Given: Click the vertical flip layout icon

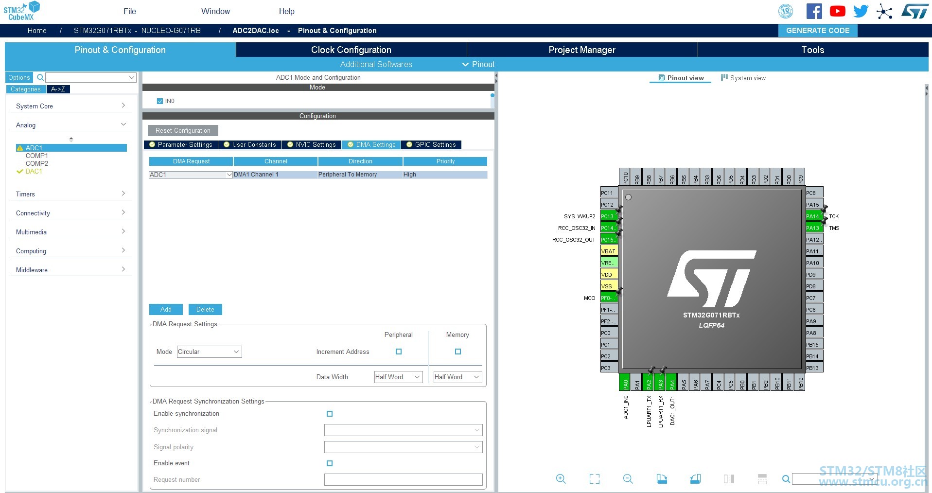Looking at the screenshot, I should point(729,479).
